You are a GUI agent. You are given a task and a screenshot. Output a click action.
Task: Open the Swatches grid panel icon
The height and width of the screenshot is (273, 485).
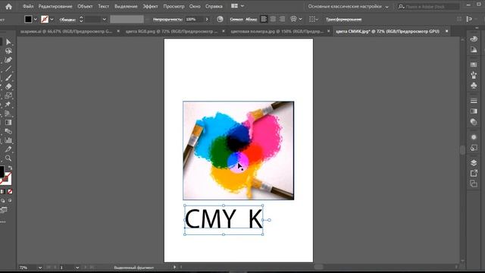474,64
